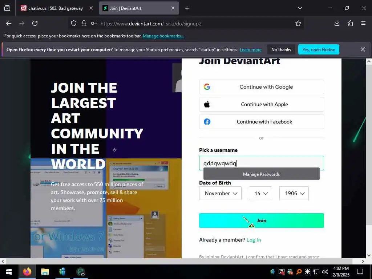Open the Firefox tab overview icon

(x=7, y=8)
